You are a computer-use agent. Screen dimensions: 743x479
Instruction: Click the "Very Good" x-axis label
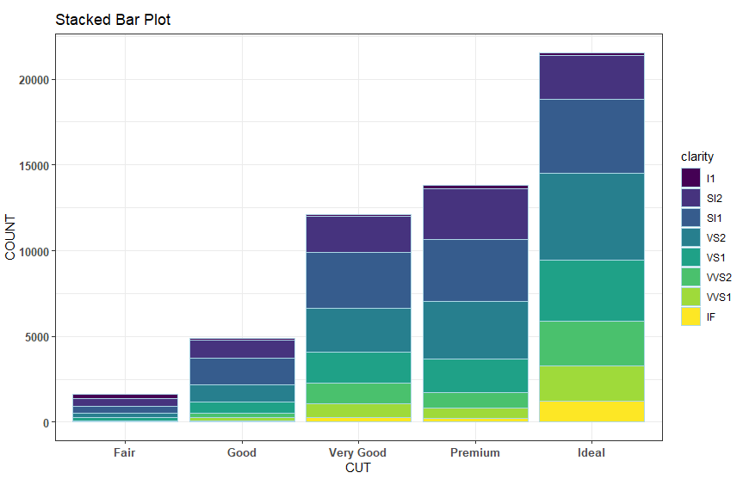[x=358, y=452]
